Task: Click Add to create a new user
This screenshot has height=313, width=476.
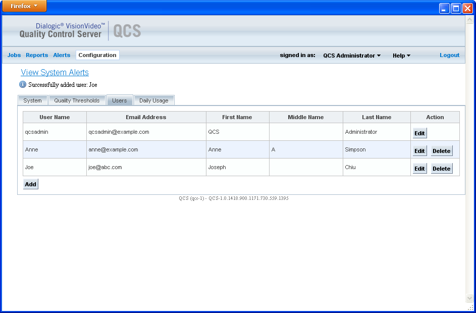Action: coord(30,184)
